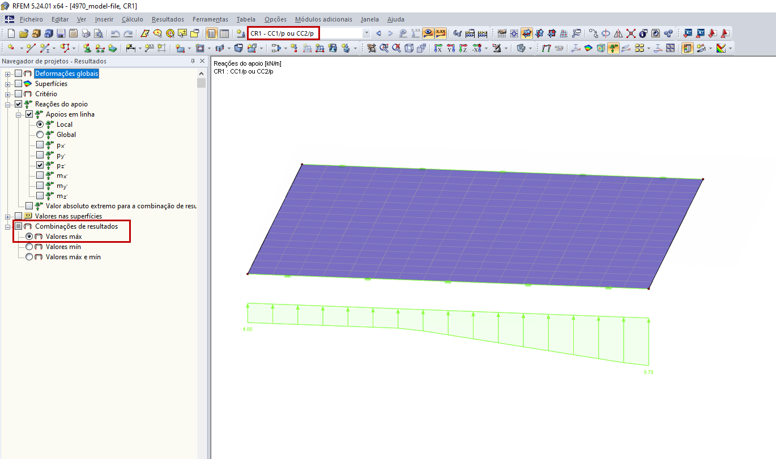Open the Ferramentas menu

(210, 19)
